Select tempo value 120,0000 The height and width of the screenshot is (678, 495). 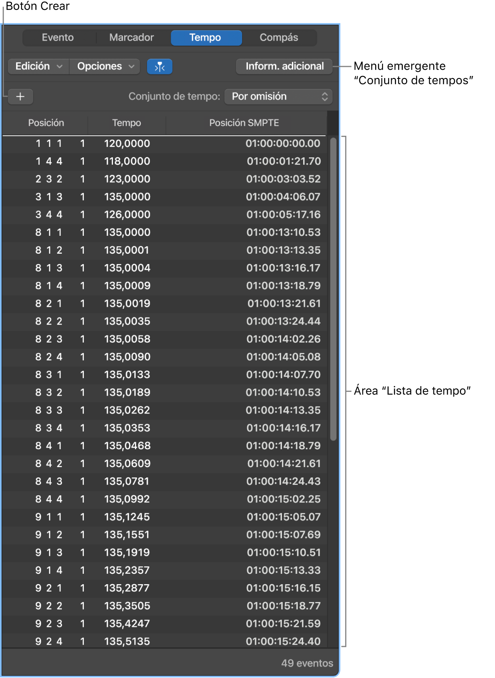[127, 144]
